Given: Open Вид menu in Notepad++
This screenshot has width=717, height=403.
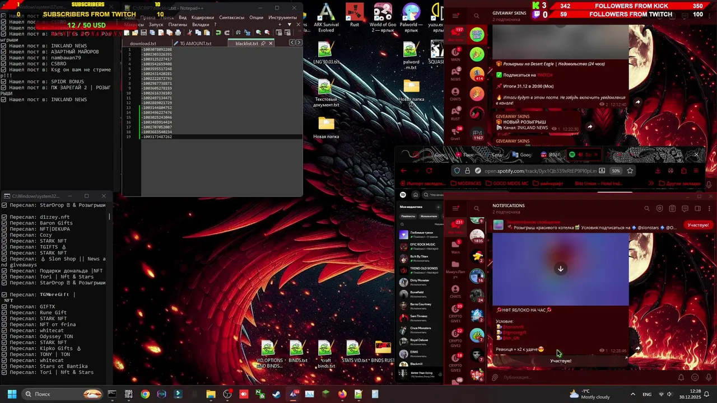Looking at the screenshot, I should (183, 17).
